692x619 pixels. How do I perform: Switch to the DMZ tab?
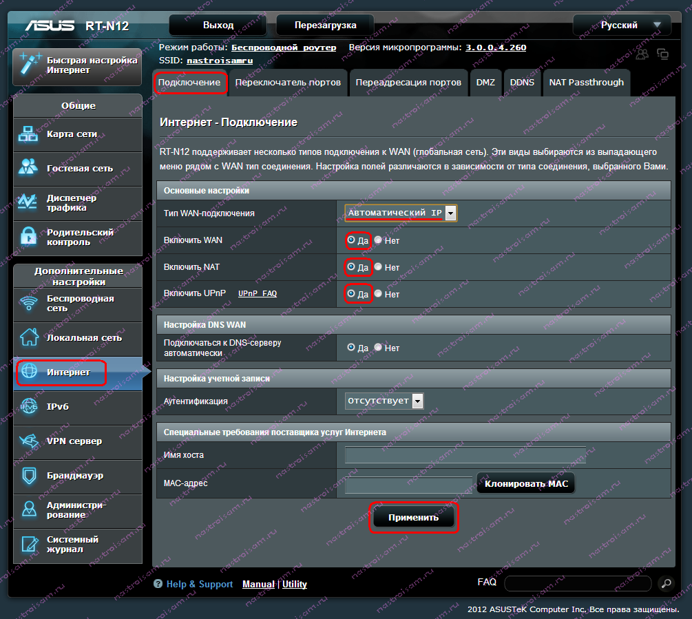[485, 83]
